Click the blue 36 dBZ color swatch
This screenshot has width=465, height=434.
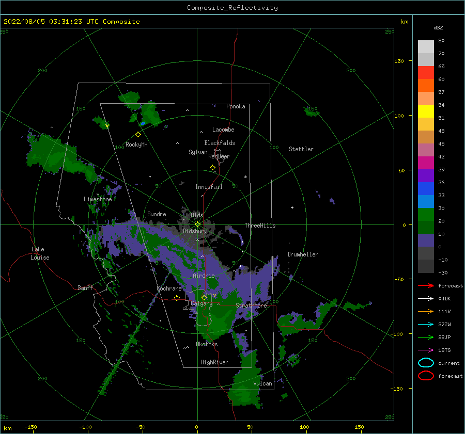tap(426, 189)
